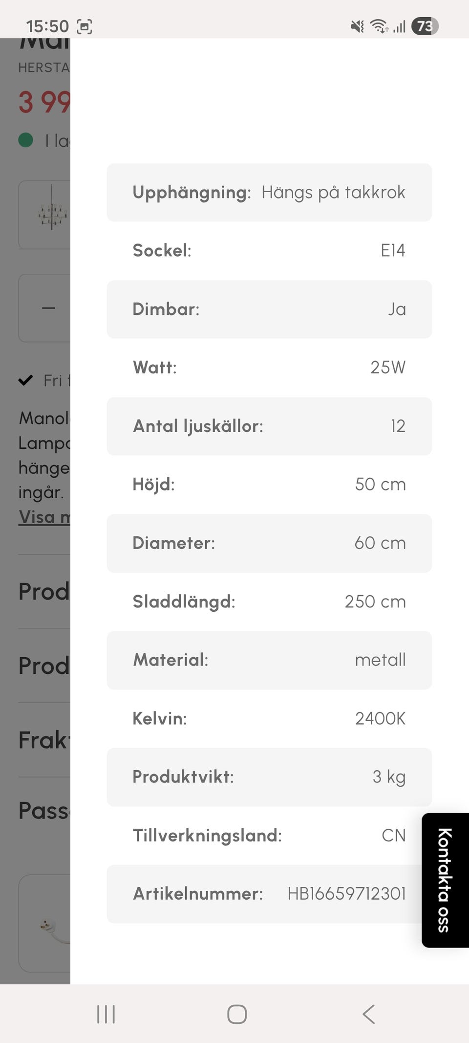469x1043 pixels.
Task: Tap the checkmark beside the "Fri" text
Action: pyautogui.click(x=25, y=380)
